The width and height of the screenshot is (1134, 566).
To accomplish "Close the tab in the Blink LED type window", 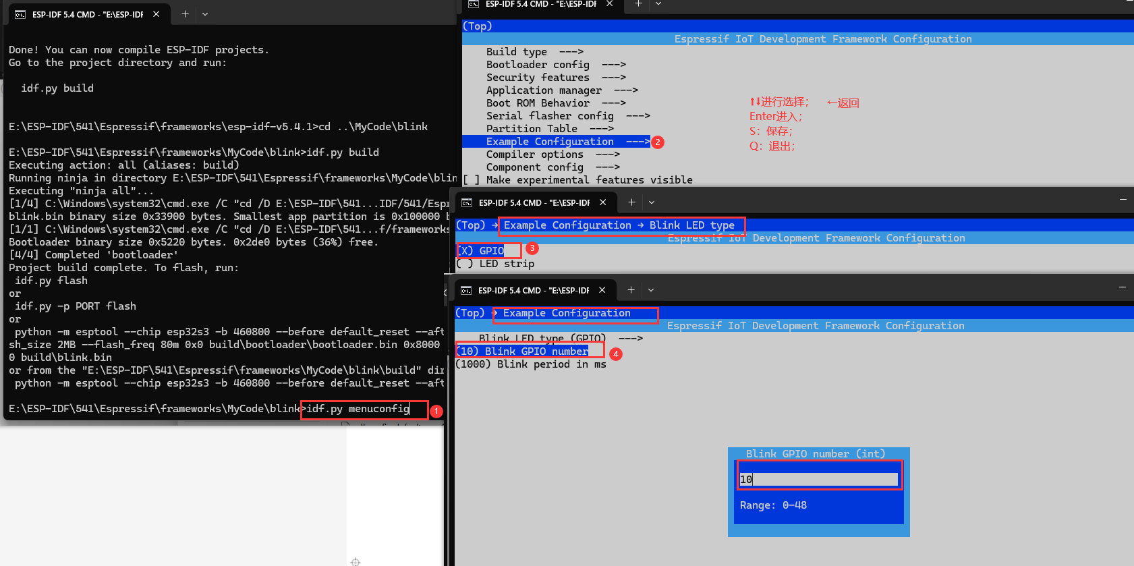I will [x=603, y=202].
